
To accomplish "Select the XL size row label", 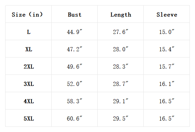I will click(29, 49).
